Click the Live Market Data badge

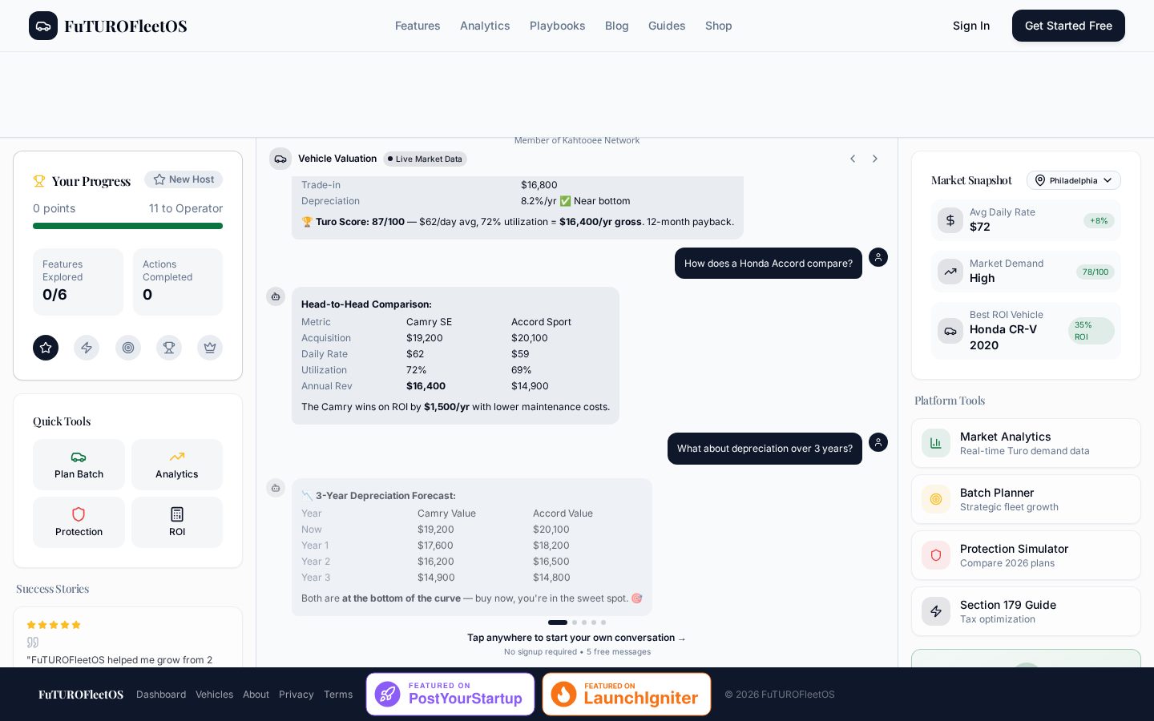(x=425, y=159)
